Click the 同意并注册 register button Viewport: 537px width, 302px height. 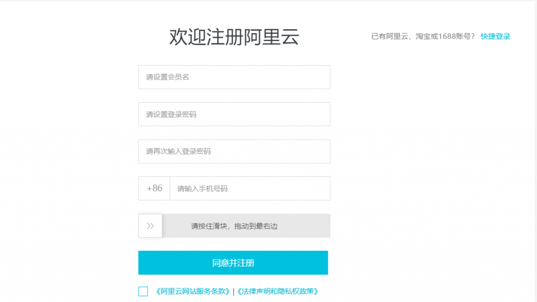[x=233, y=263]
